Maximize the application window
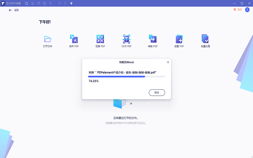Viewport: 253px width, 158px height. 242,3
